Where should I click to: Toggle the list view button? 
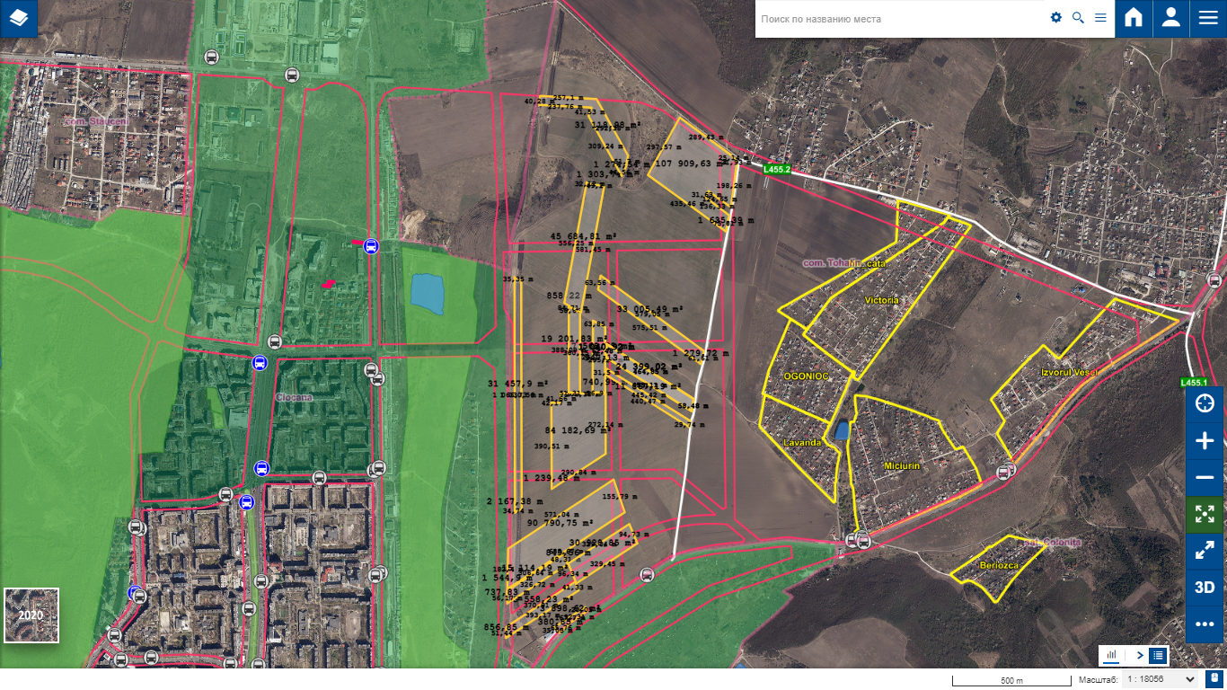click(x=1158, y=656)
